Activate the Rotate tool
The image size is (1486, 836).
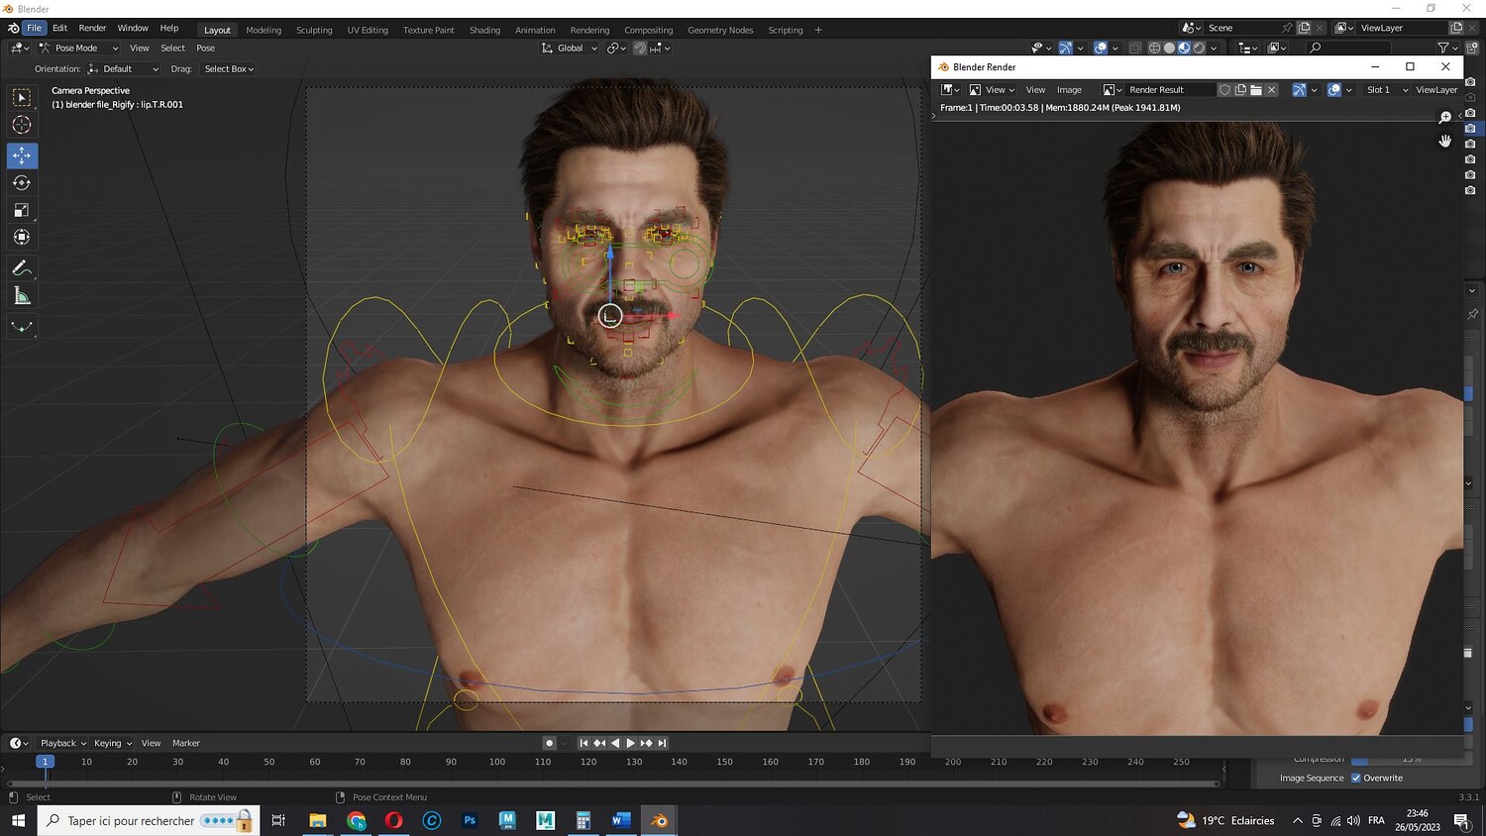[x=22, y=182]
